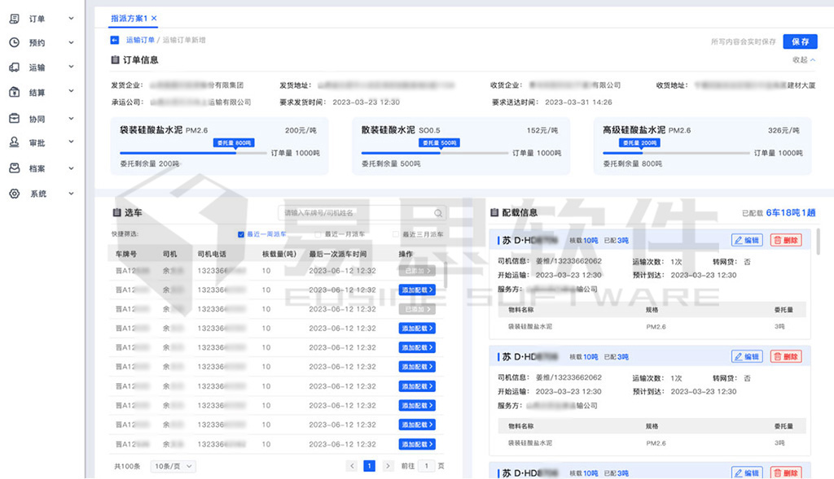Click the search magnifier in the vehicle search box
The width and height of the screenshot is (834, 479).
pos(438,212)
